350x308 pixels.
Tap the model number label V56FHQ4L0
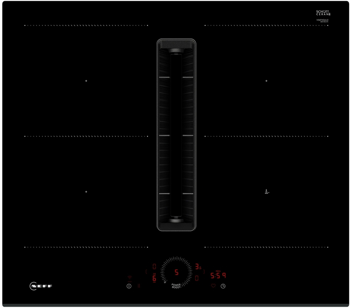(323, 20)
